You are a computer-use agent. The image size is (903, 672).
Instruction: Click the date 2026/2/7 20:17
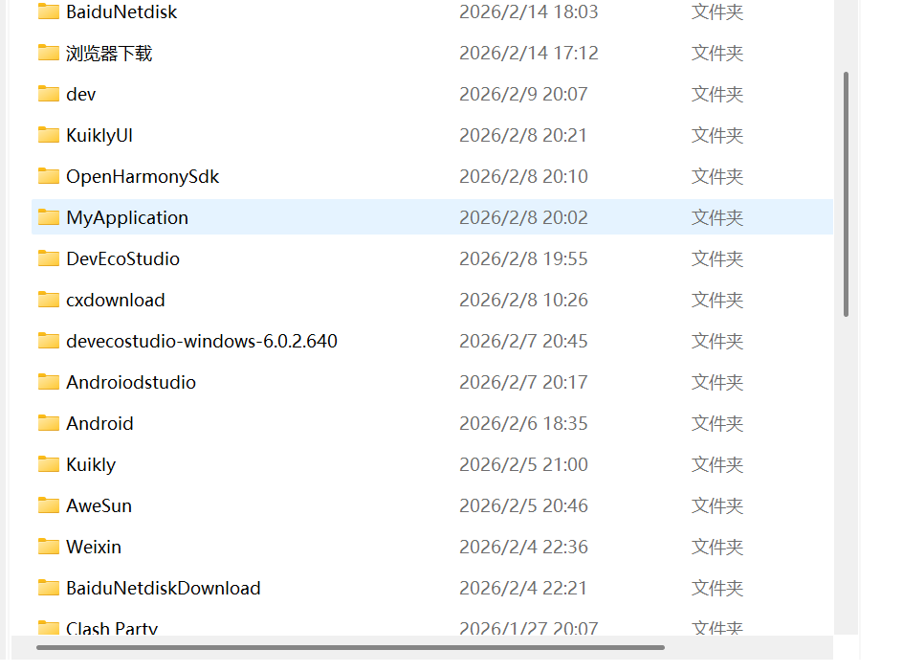(x=523, y=382)
